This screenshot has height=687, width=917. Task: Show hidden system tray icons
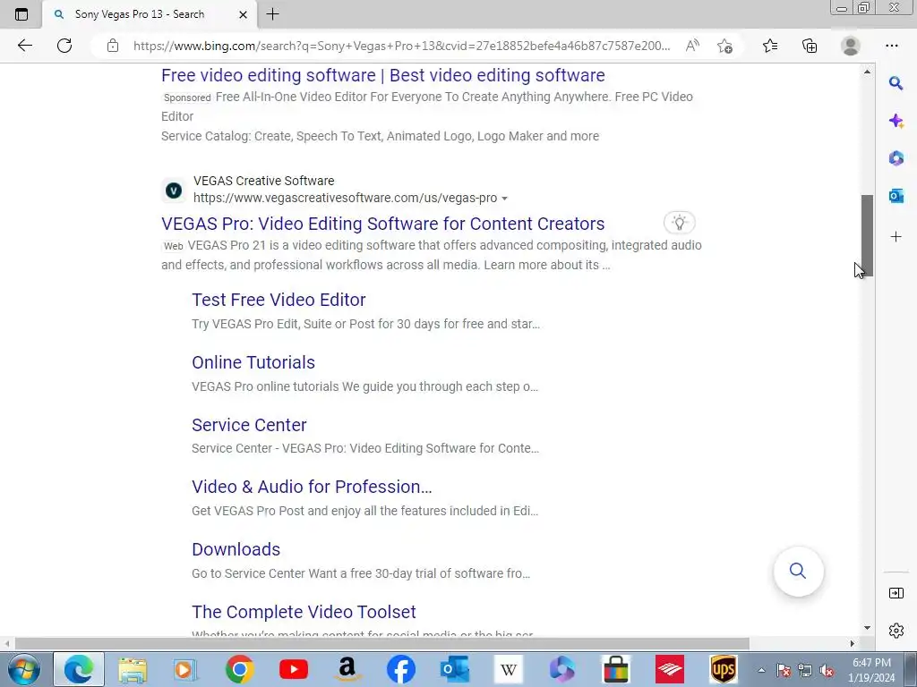pos(761,670)
